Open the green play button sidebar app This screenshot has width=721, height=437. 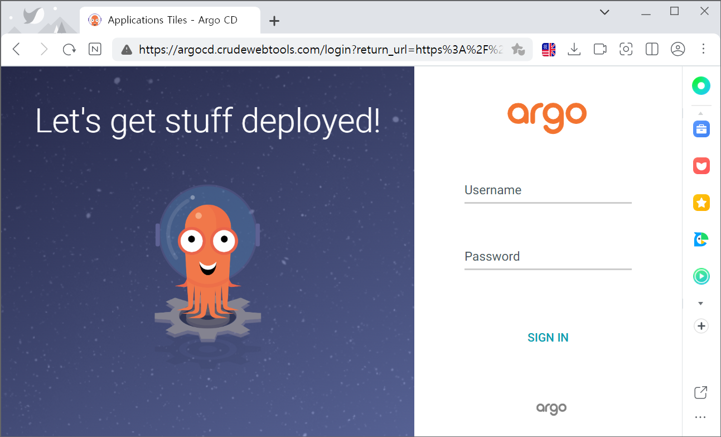[x=701, y=276]
